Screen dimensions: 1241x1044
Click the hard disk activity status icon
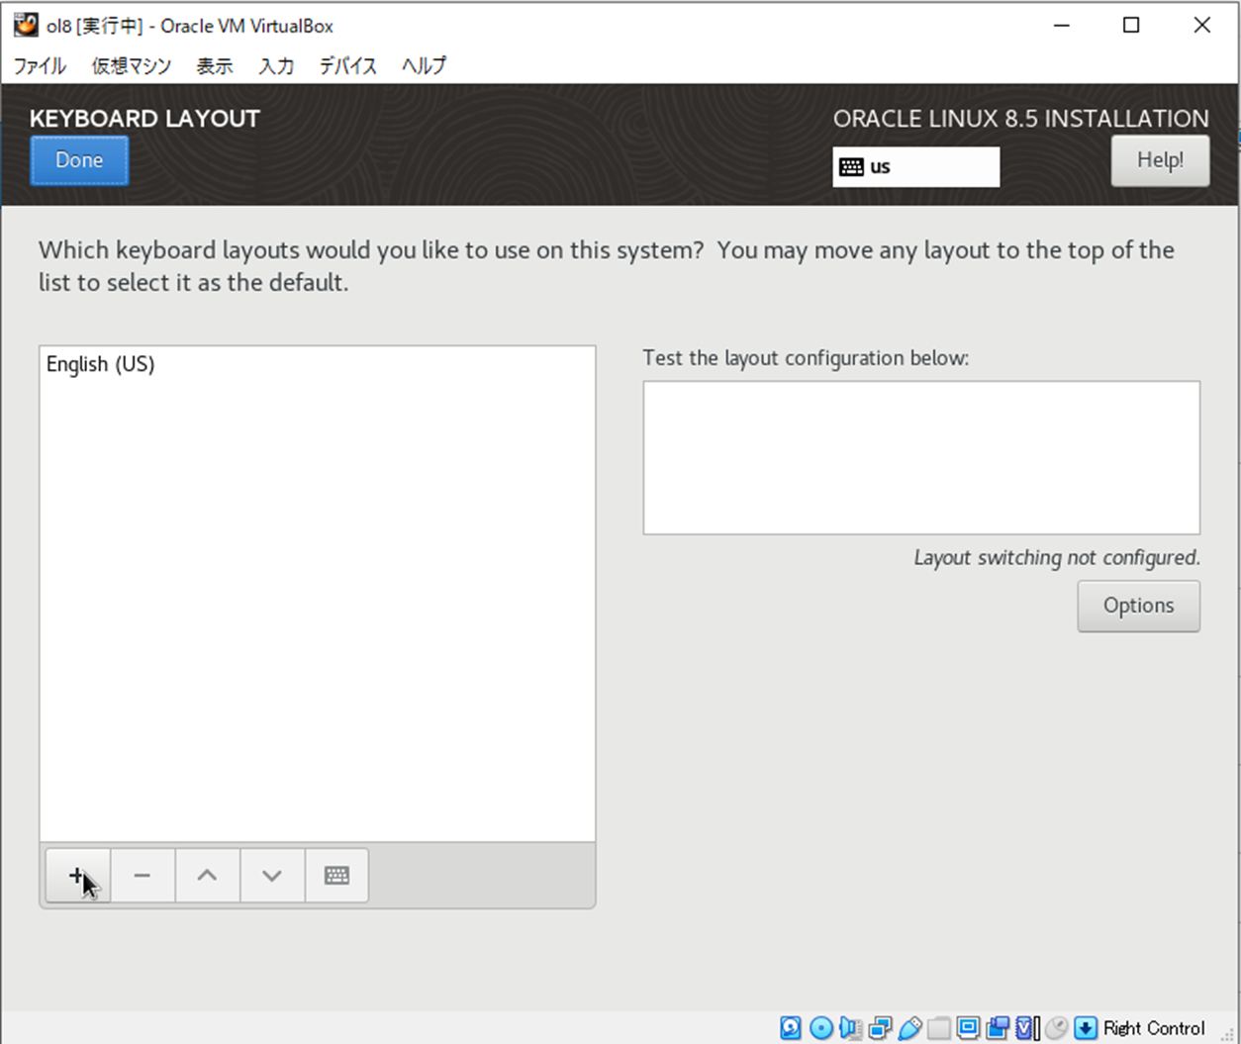click(791, 1028)
